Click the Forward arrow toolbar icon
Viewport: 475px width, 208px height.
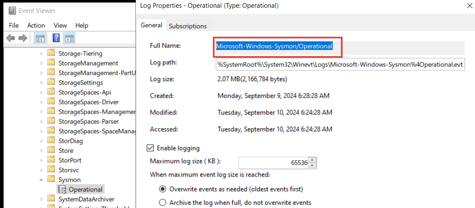[23, 38]
